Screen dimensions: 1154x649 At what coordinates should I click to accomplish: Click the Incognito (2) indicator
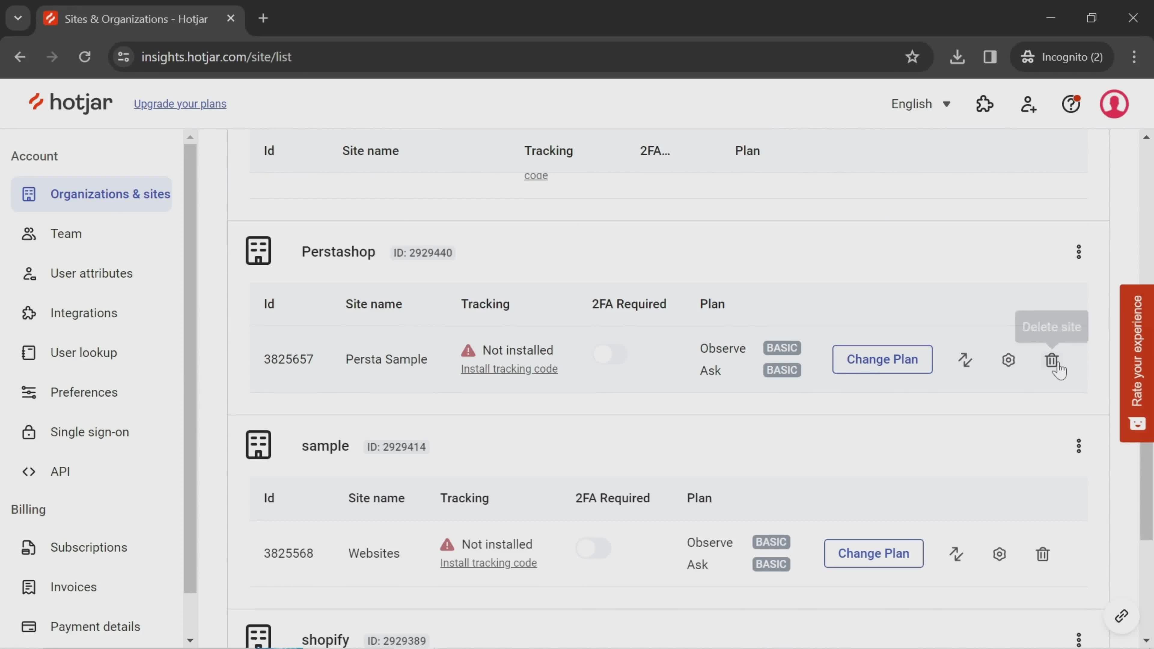pos(1061,57)
